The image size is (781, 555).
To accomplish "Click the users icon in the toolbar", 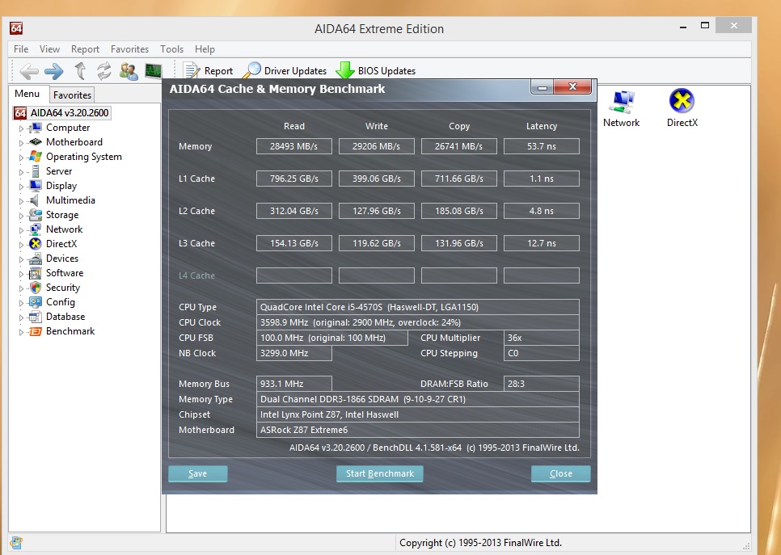I will (x=129, y=71).
